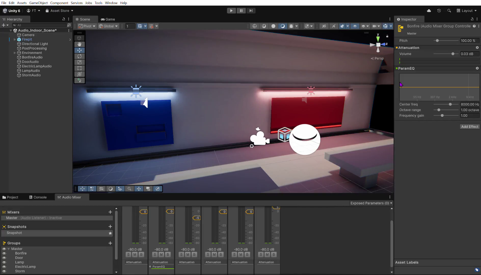Viewport: 481px width, 275px height.
Task: Select the Rect tool in Scene view
Action: click(79, 68)
